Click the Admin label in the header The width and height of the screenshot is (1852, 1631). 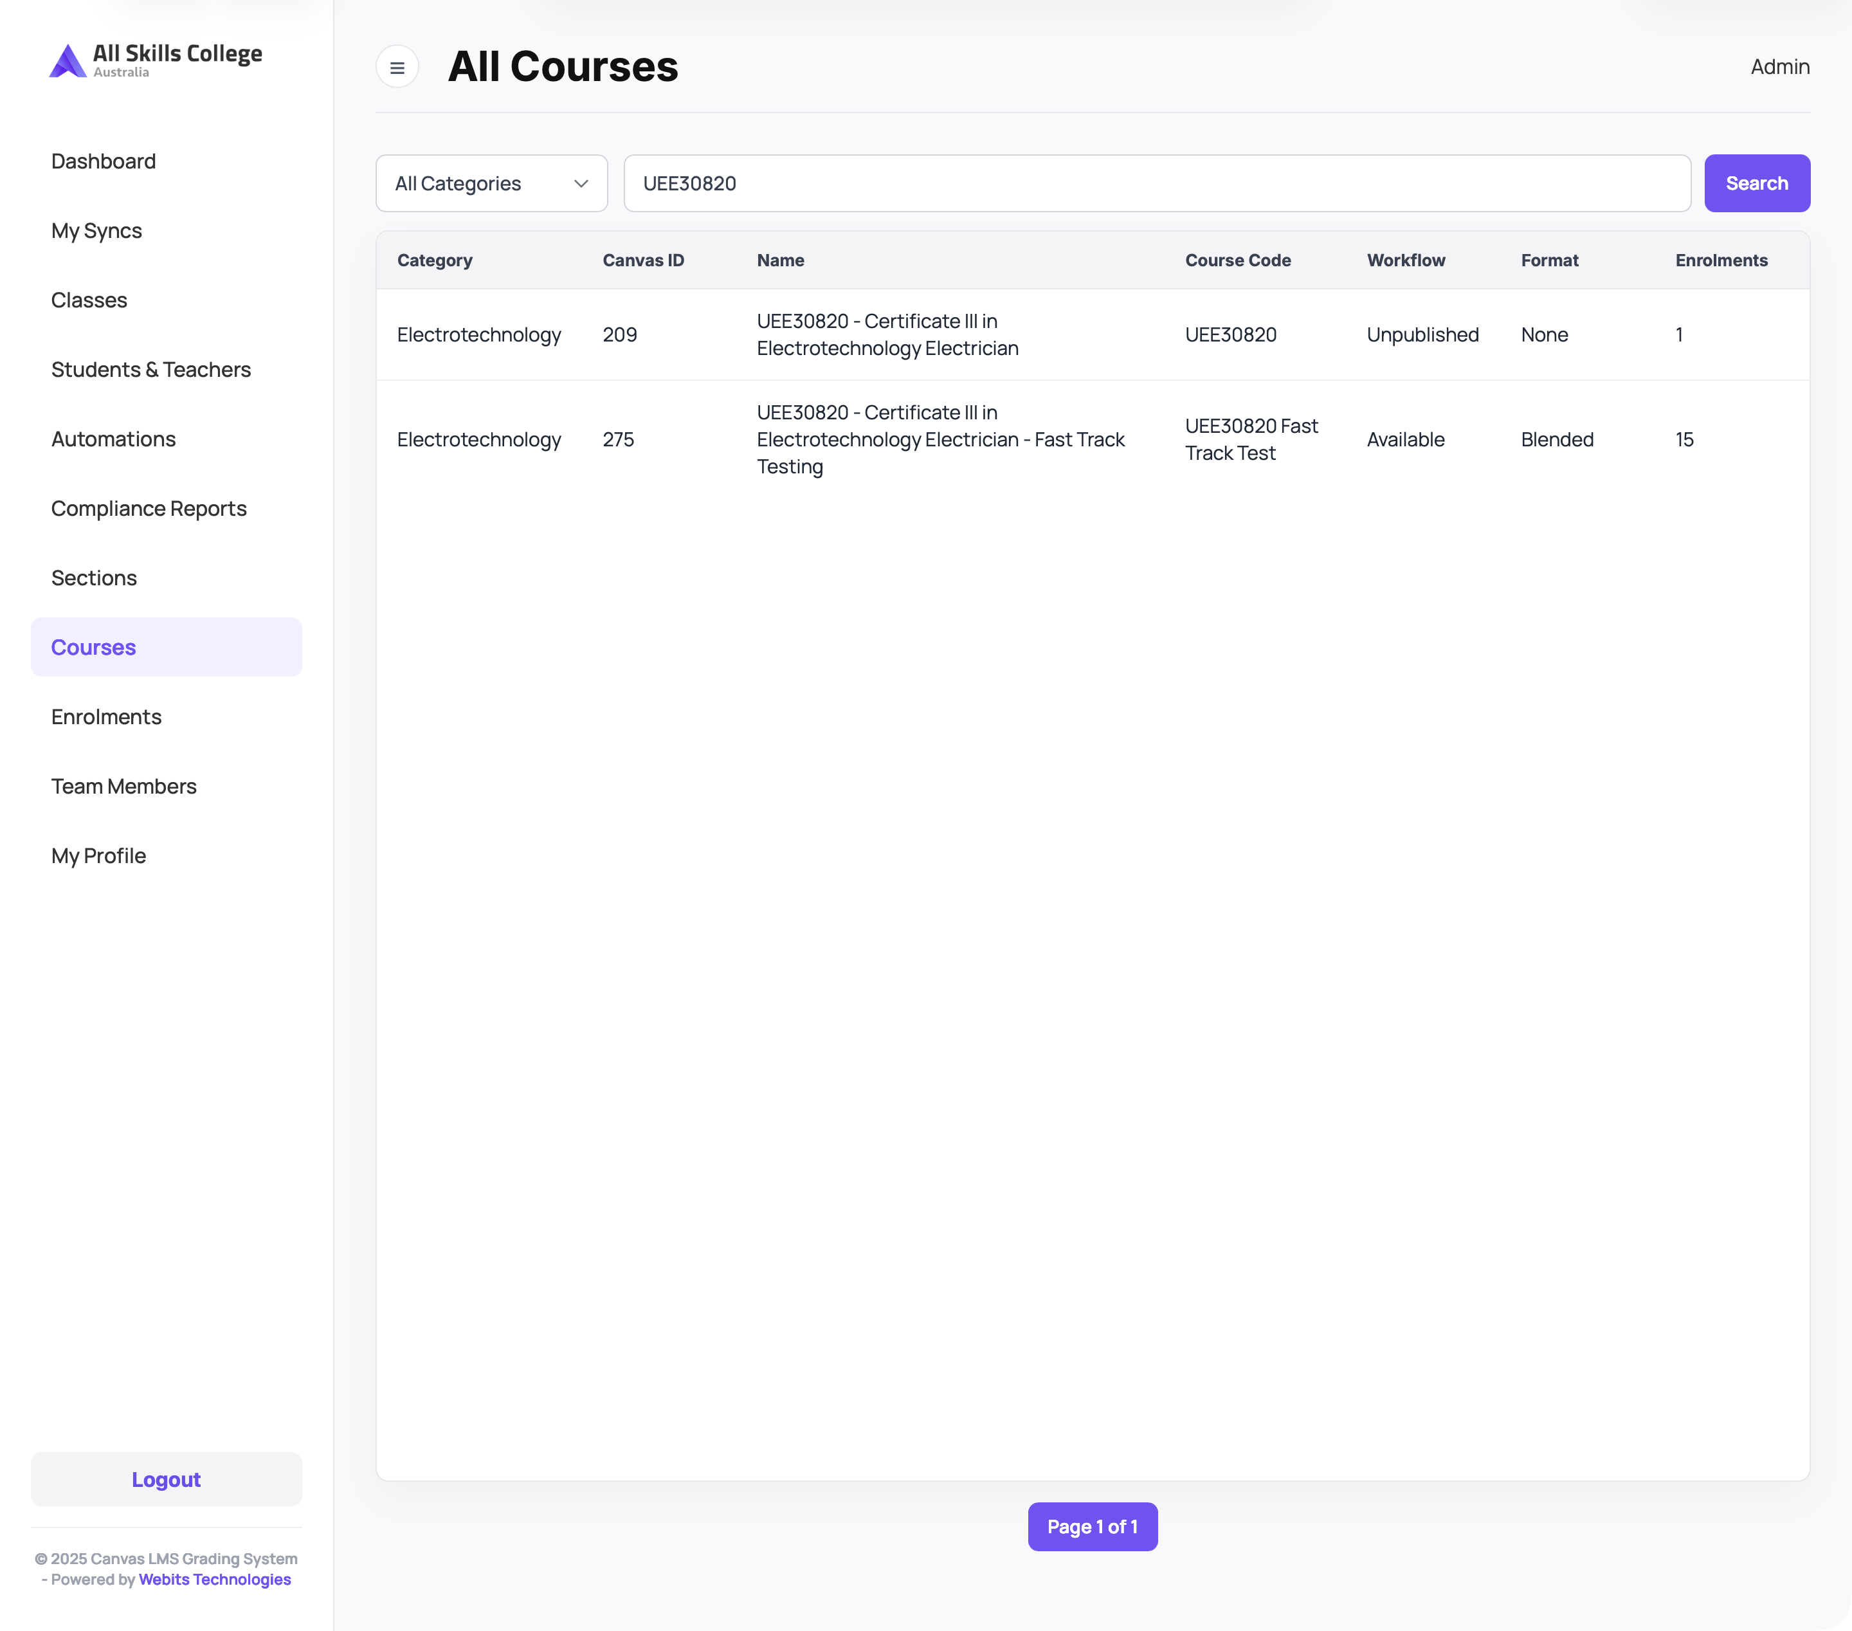click(x=1779, y=67)
